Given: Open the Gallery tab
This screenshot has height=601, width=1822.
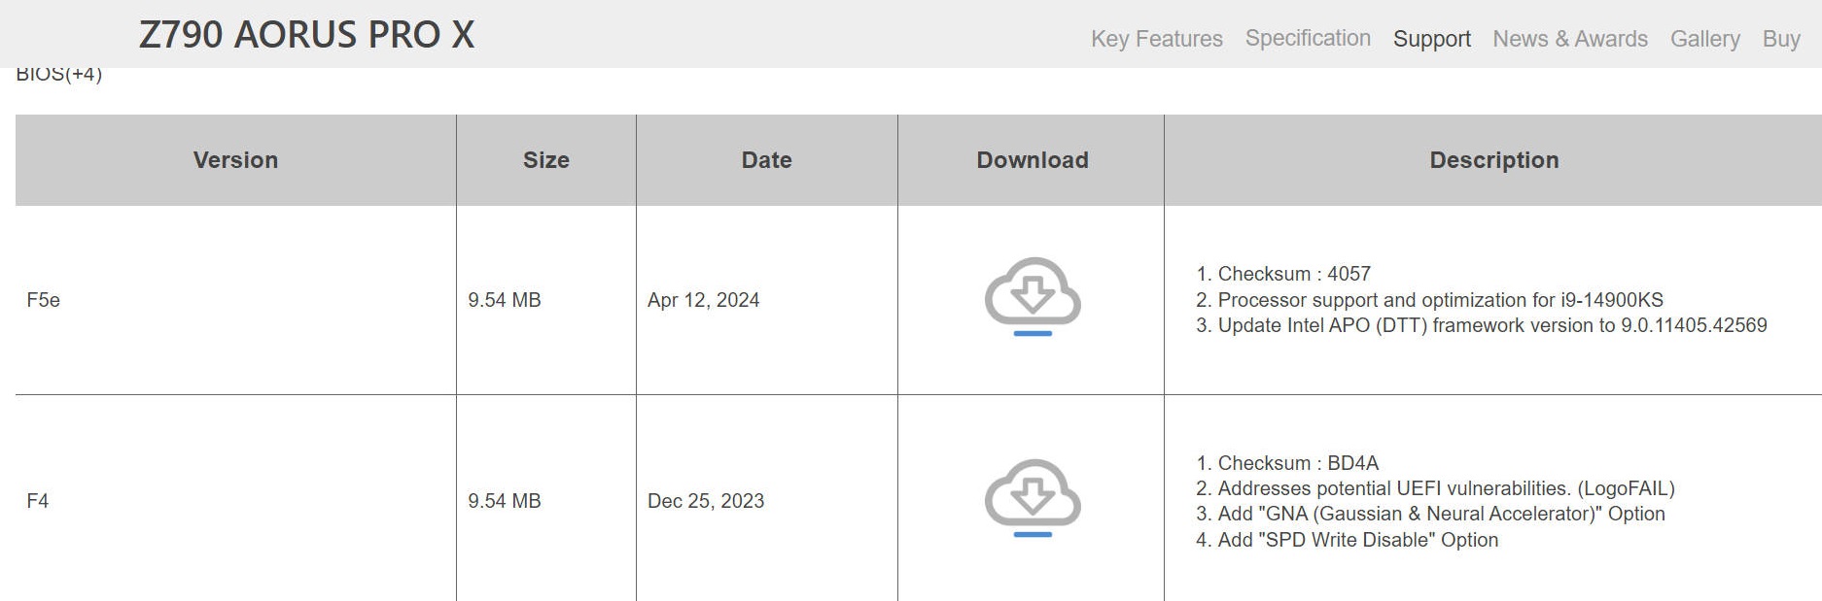Looking at the screenshot, I should point(1704,39).
